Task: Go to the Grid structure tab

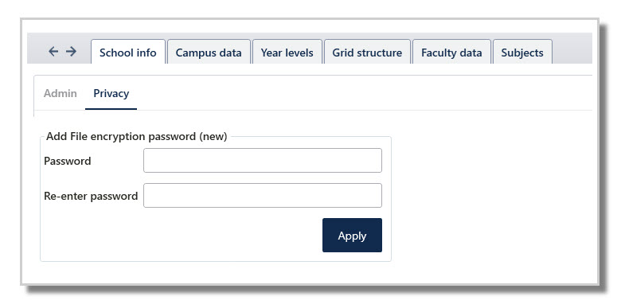Action: point(367,52)
